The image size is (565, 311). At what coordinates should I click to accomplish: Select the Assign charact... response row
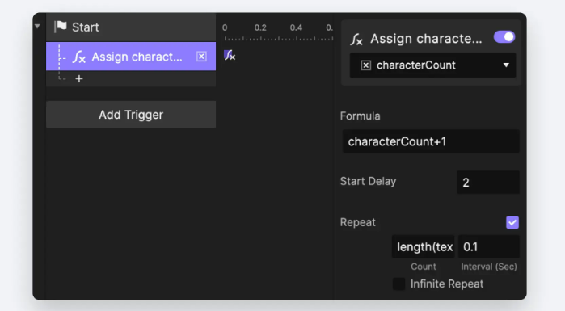[131, 57]
